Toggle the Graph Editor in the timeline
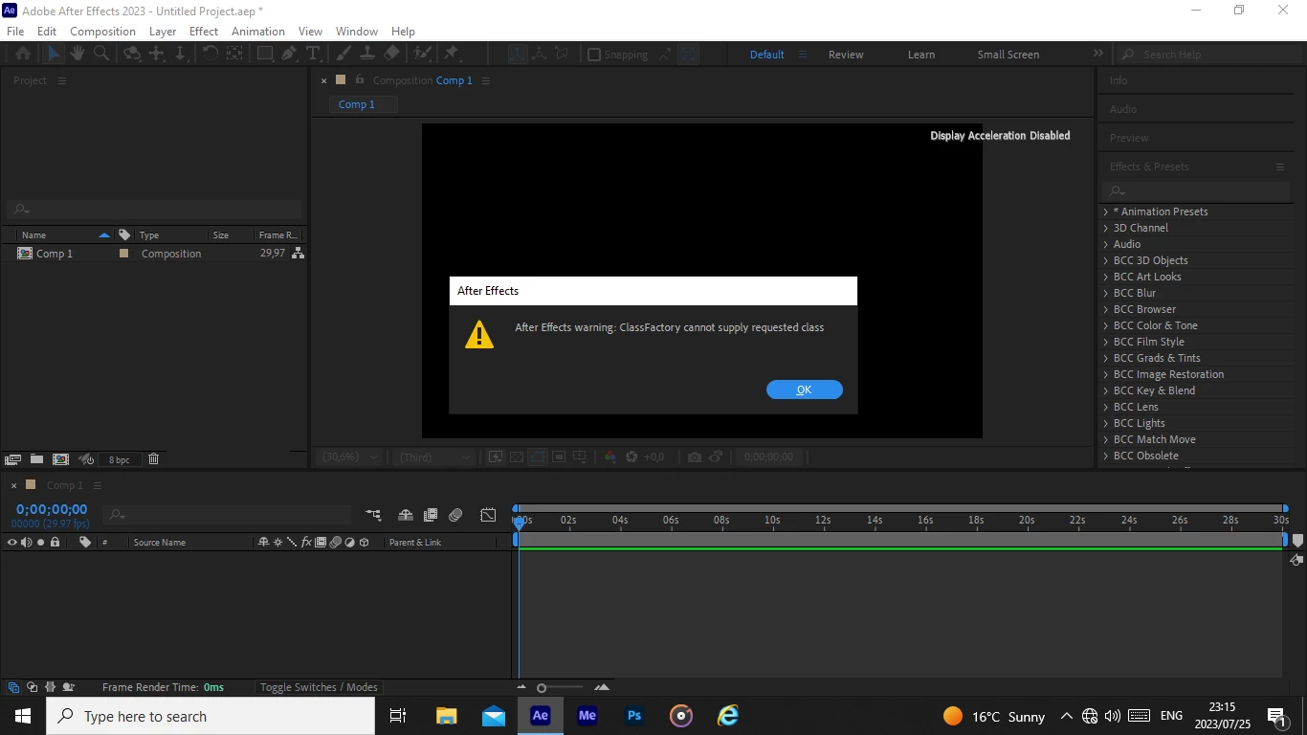This screenshot has height=735, width=1307. [x=488, y=515]
